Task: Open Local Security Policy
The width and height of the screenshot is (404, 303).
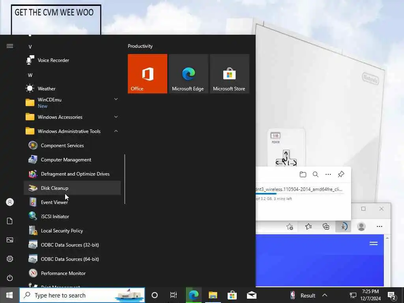Action: [72, 230]
